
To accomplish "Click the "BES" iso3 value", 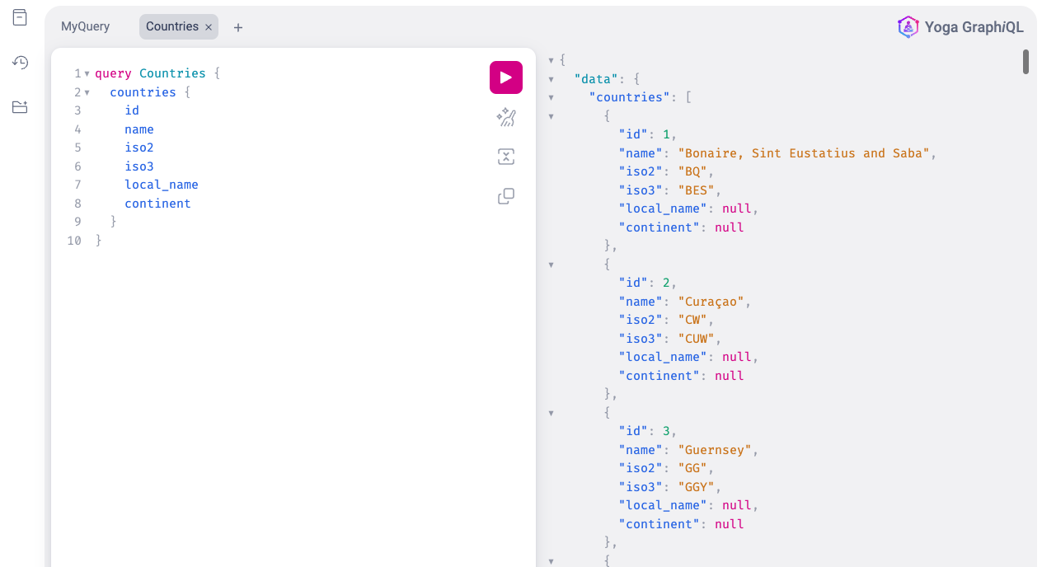I will [x=696, y=190].
